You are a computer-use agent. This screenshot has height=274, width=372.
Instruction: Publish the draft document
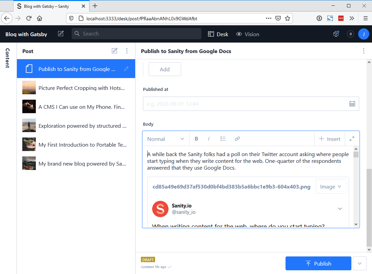click(x=318, y=264)
